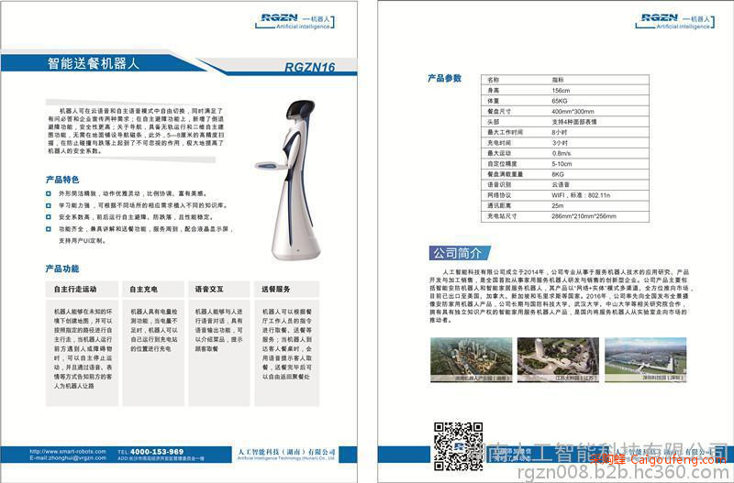This screenshot has width=734, height=483.
Task: Click the RGZN logo on the right page
Action: (x=675, y=22)
